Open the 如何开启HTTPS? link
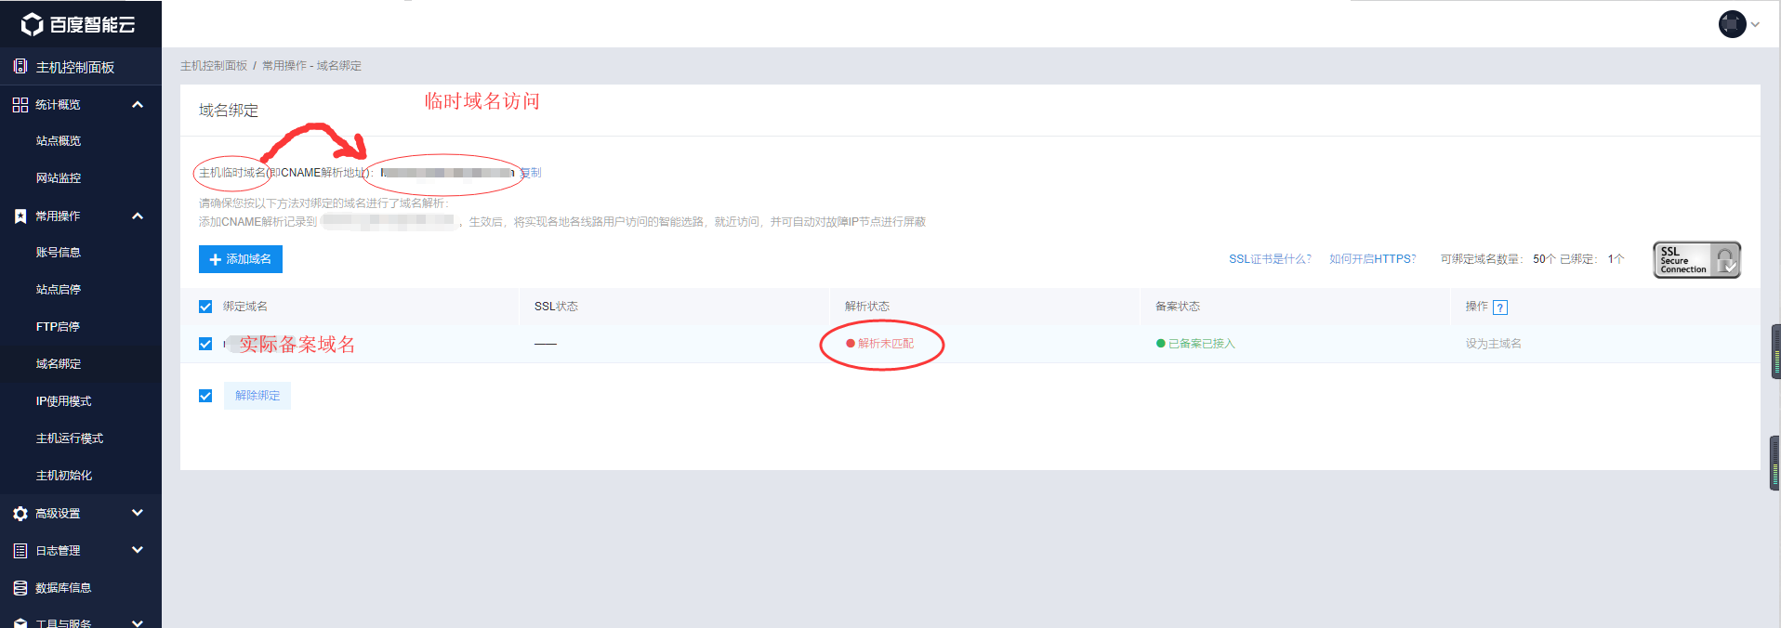 point(1372,259)
